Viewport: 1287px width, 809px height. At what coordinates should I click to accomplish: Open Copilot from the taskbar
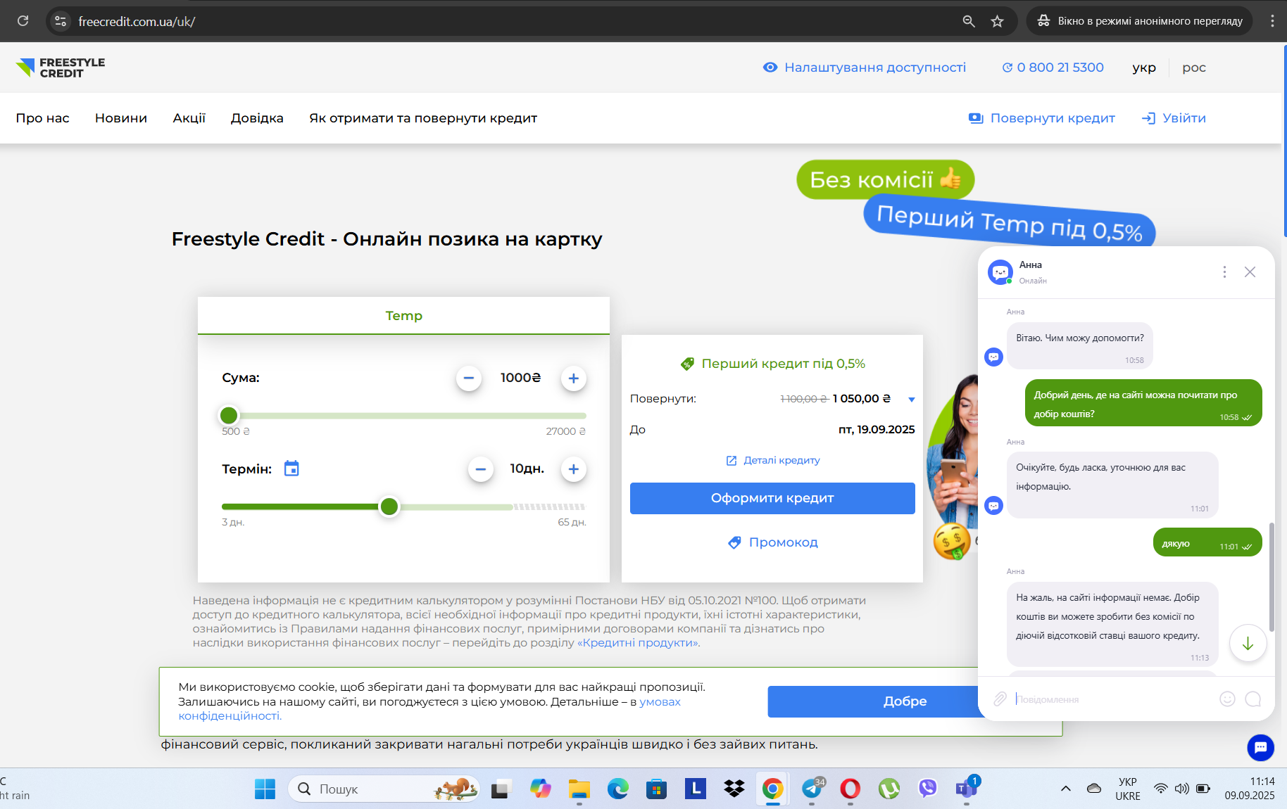[540, 789]
